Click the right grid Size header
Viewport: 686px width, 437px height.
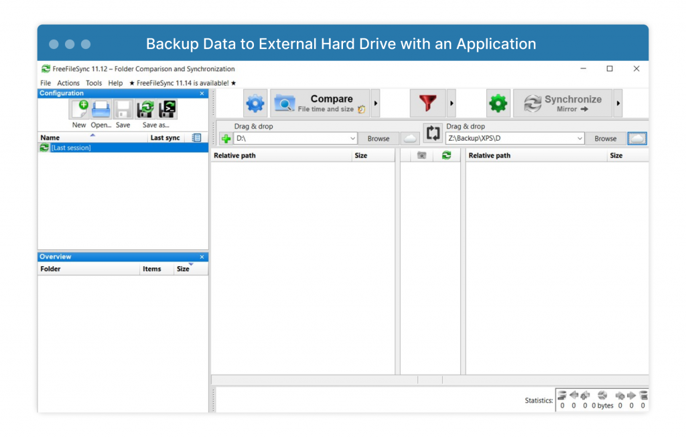pos(628,156)
